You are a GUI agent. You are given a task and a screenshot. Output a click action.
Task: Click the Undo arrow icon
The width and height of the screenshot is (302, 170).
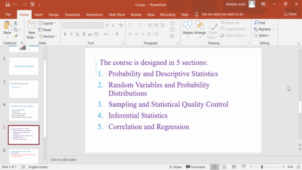[x=15, y=4]
